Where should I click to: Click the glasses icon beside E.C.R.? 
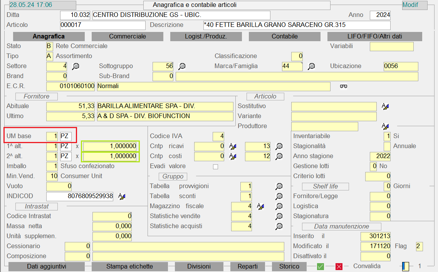point(343,86)
